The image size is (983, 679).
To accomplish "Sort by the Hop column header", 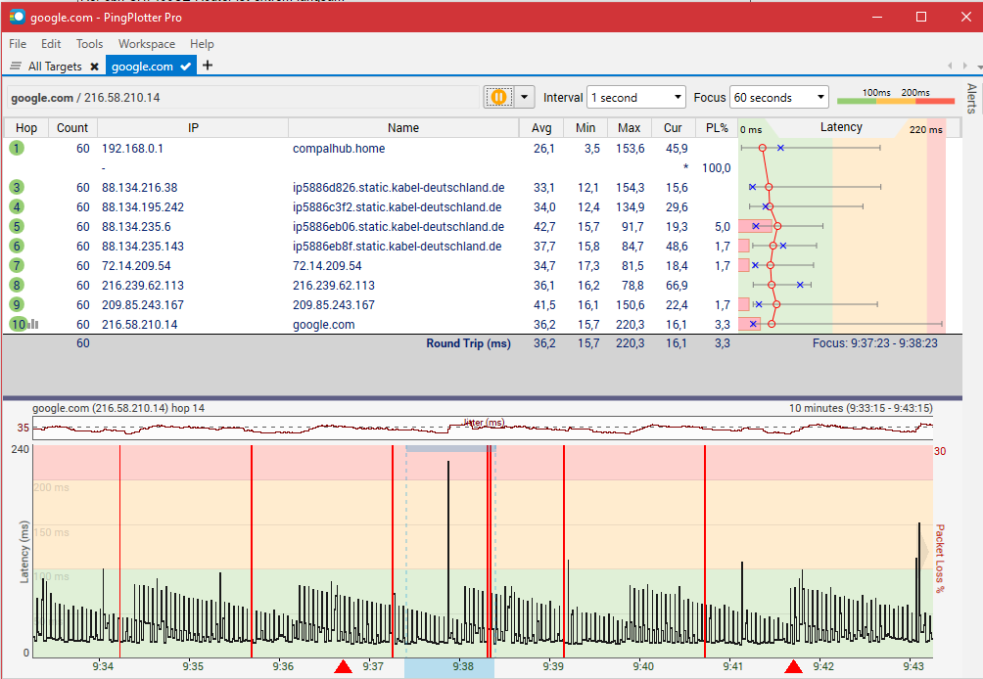I will (26, 128).
